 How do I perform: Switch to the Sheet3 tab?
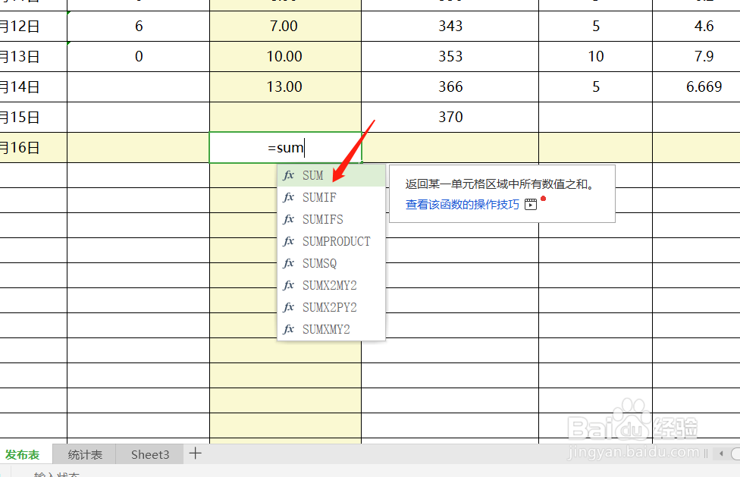coord(149,453)
